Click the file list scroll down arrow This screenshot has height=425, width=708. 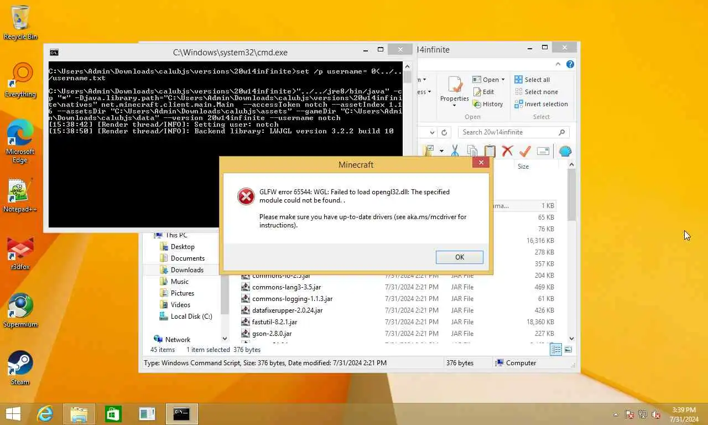[571, 338]
